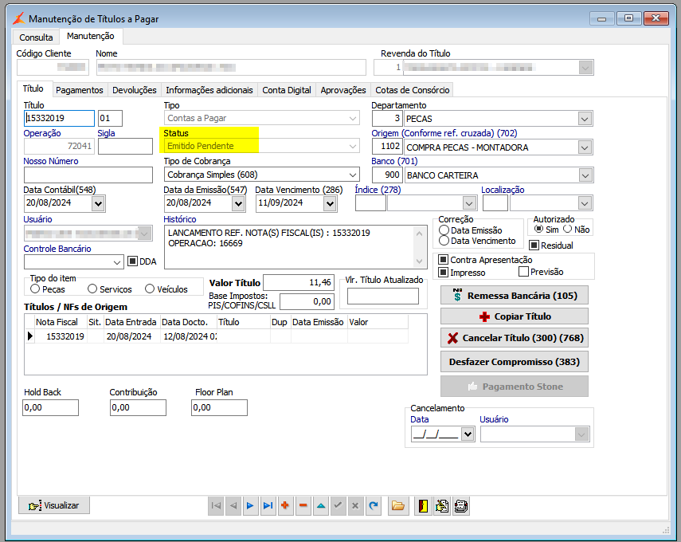Image resolution: width=681 pixels, height=542 pixels.
Task: Click the exit door icon
Action: click(x=423, y=505)
